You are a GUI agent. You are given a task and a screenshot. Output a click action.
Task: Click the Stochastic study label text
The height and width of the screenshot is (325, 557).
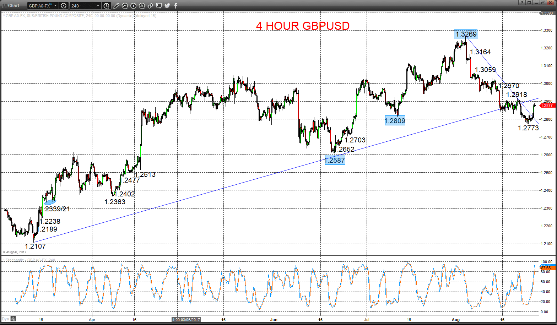(29, 260)
